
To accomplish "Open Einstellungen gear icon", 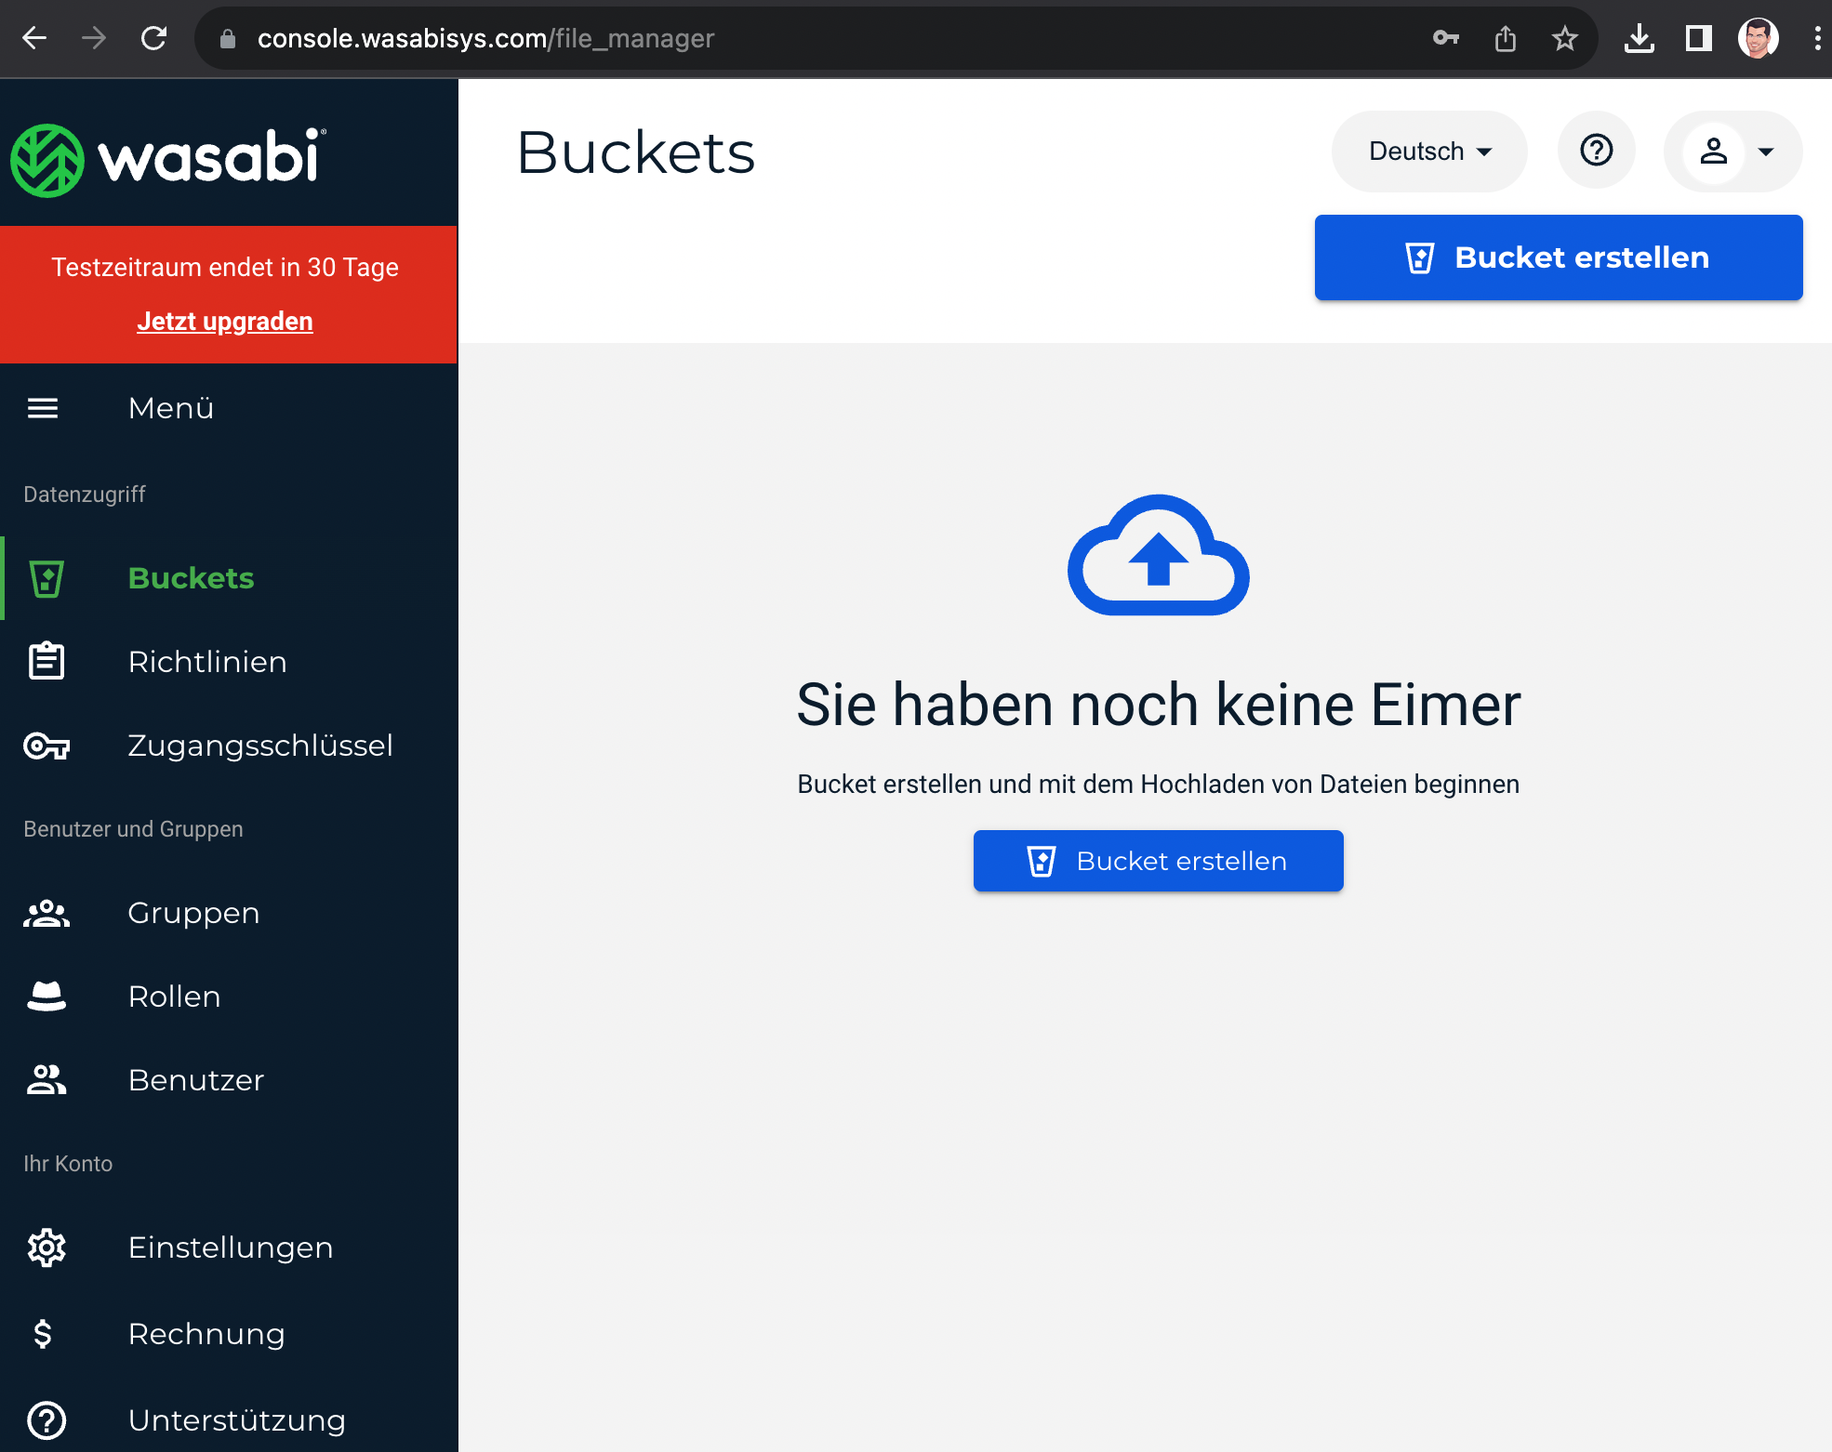I will coord(46,1247).
